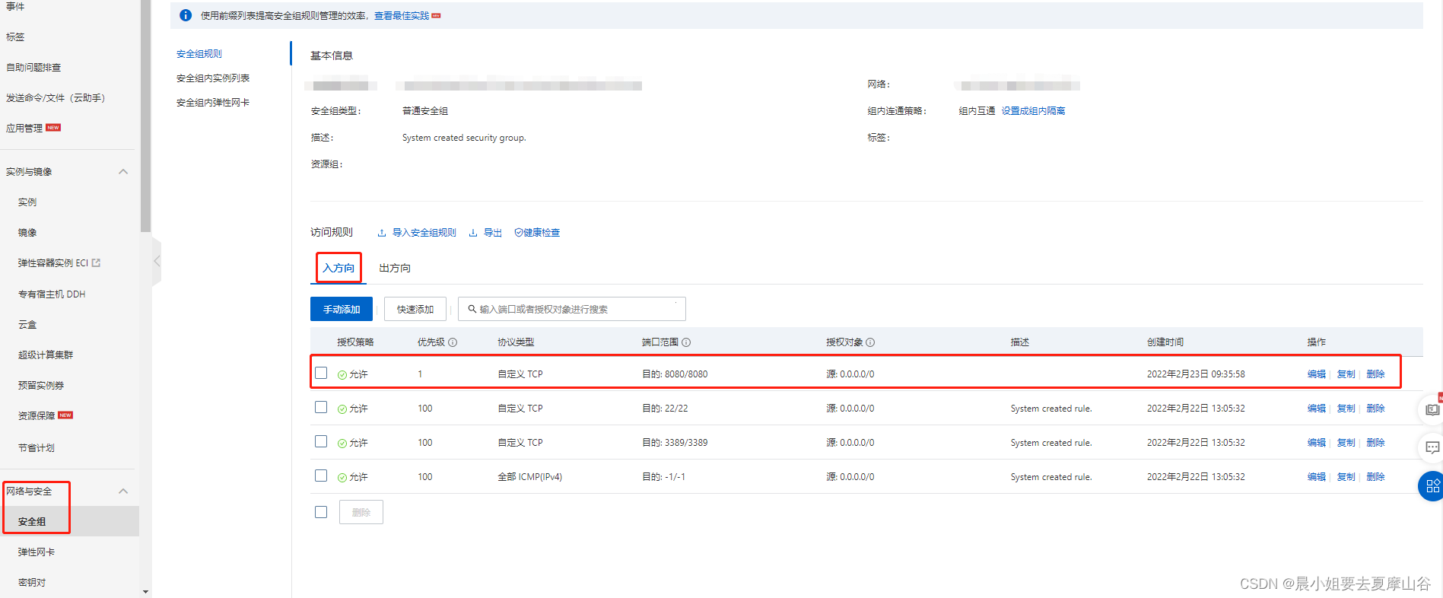The image size is (1443, 598).
Task: Click the upload icon for 导入安全组规则
Action: pos(382,233)
